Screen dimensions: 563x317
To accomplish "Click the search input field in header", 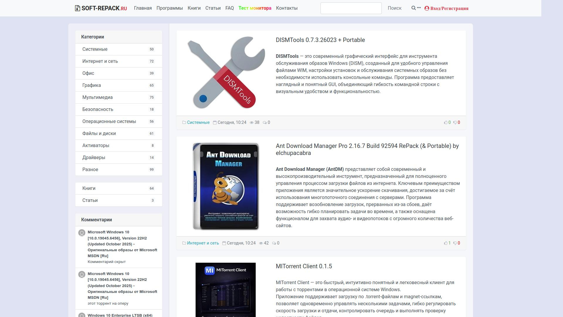I will pos(351,8).
